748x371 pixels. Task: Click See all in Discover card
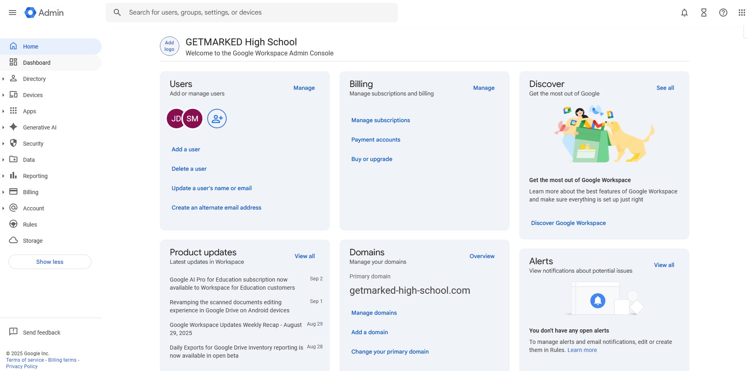665,88
